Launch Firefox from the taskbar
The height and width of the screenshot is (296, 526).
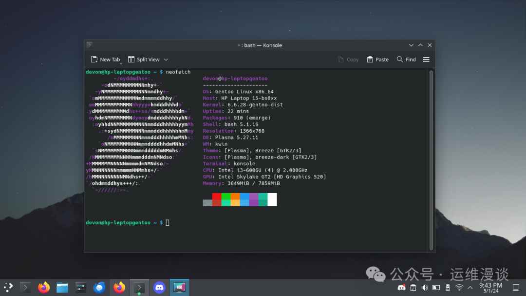43,287
